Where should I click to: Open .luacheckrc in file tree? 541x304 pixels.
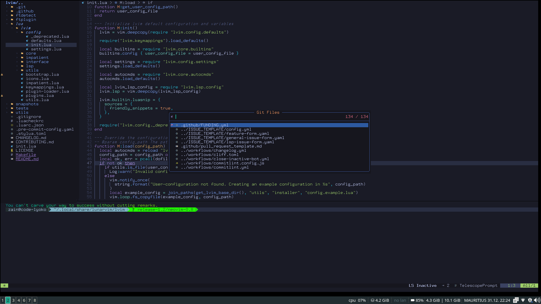[30, 121]
